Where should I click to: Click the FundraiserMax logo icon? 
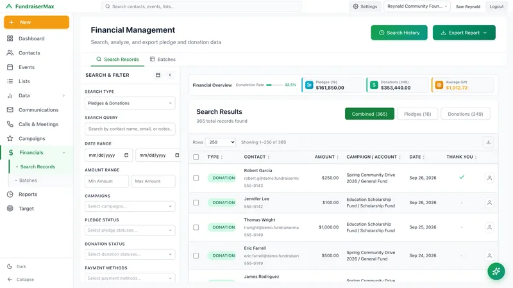[9, 6]
